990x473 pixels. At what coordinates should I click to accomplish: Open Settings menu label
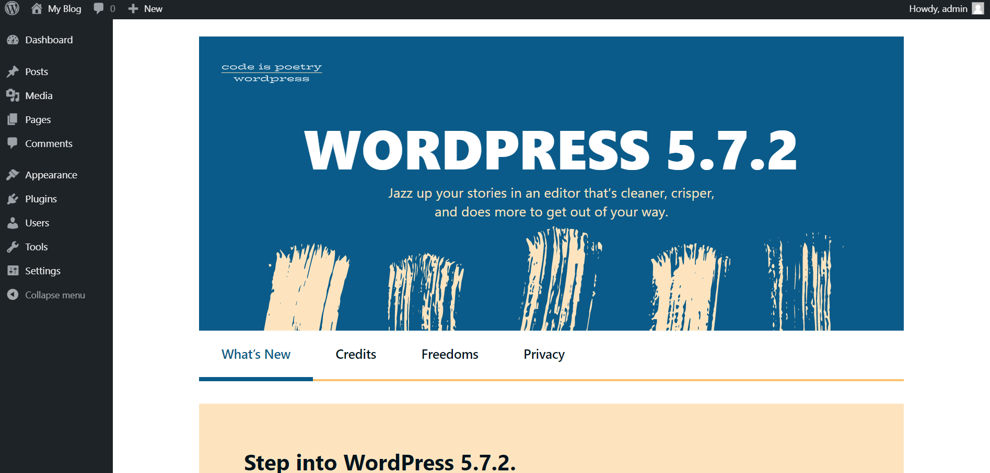(43, 271)
